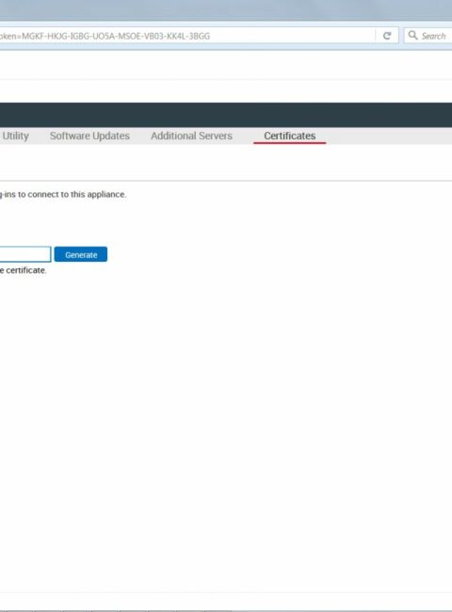Switch to the Software Updates tab
This screenshot has width=452, height=612.
(89, 136)
